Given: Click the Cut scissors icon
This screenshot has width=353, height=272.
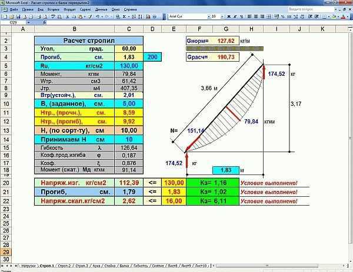Looking at the screenshot, I should click(68, 16).
